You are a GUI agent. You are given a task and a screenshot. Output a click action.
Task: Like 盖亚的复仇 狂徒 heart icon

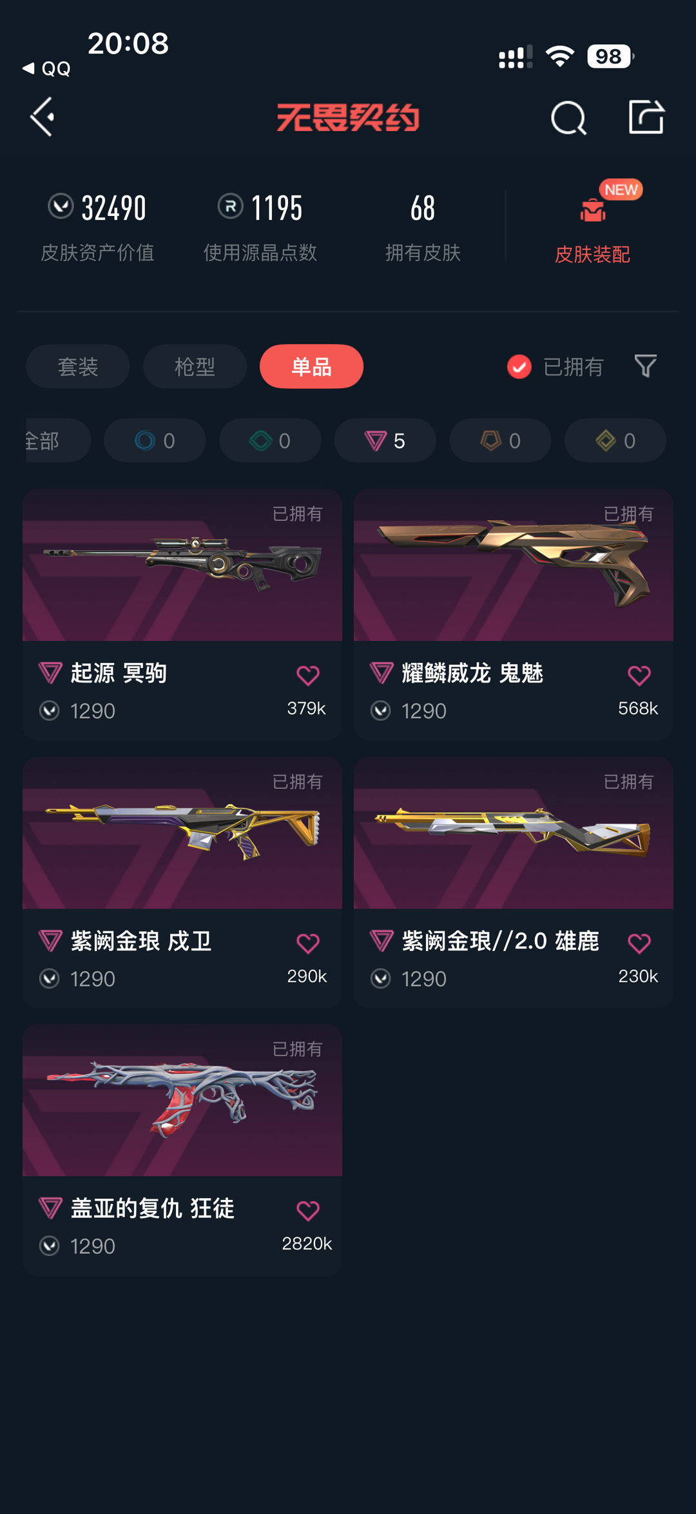308,1210
